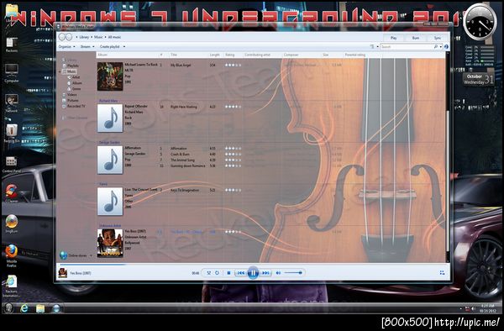Pause the current song
This screenshot has height=331, width=504.
pos(254,273)
